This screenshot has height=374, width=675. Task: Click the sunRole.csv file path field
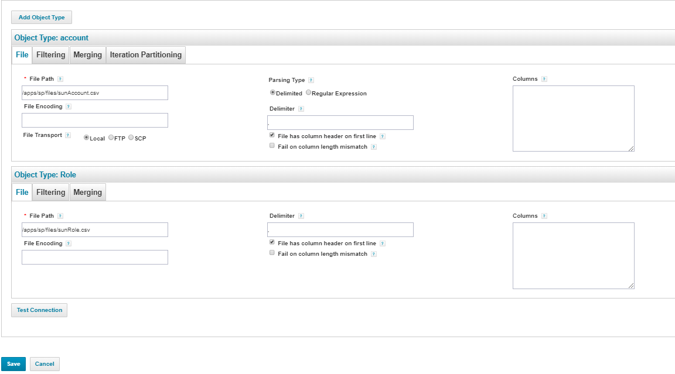tap(94, 229)
